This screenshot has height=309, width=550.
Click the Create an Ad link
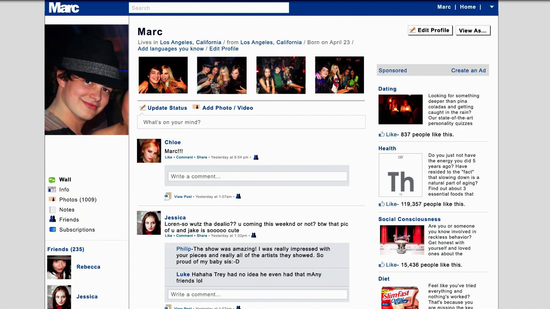[468, 70]
